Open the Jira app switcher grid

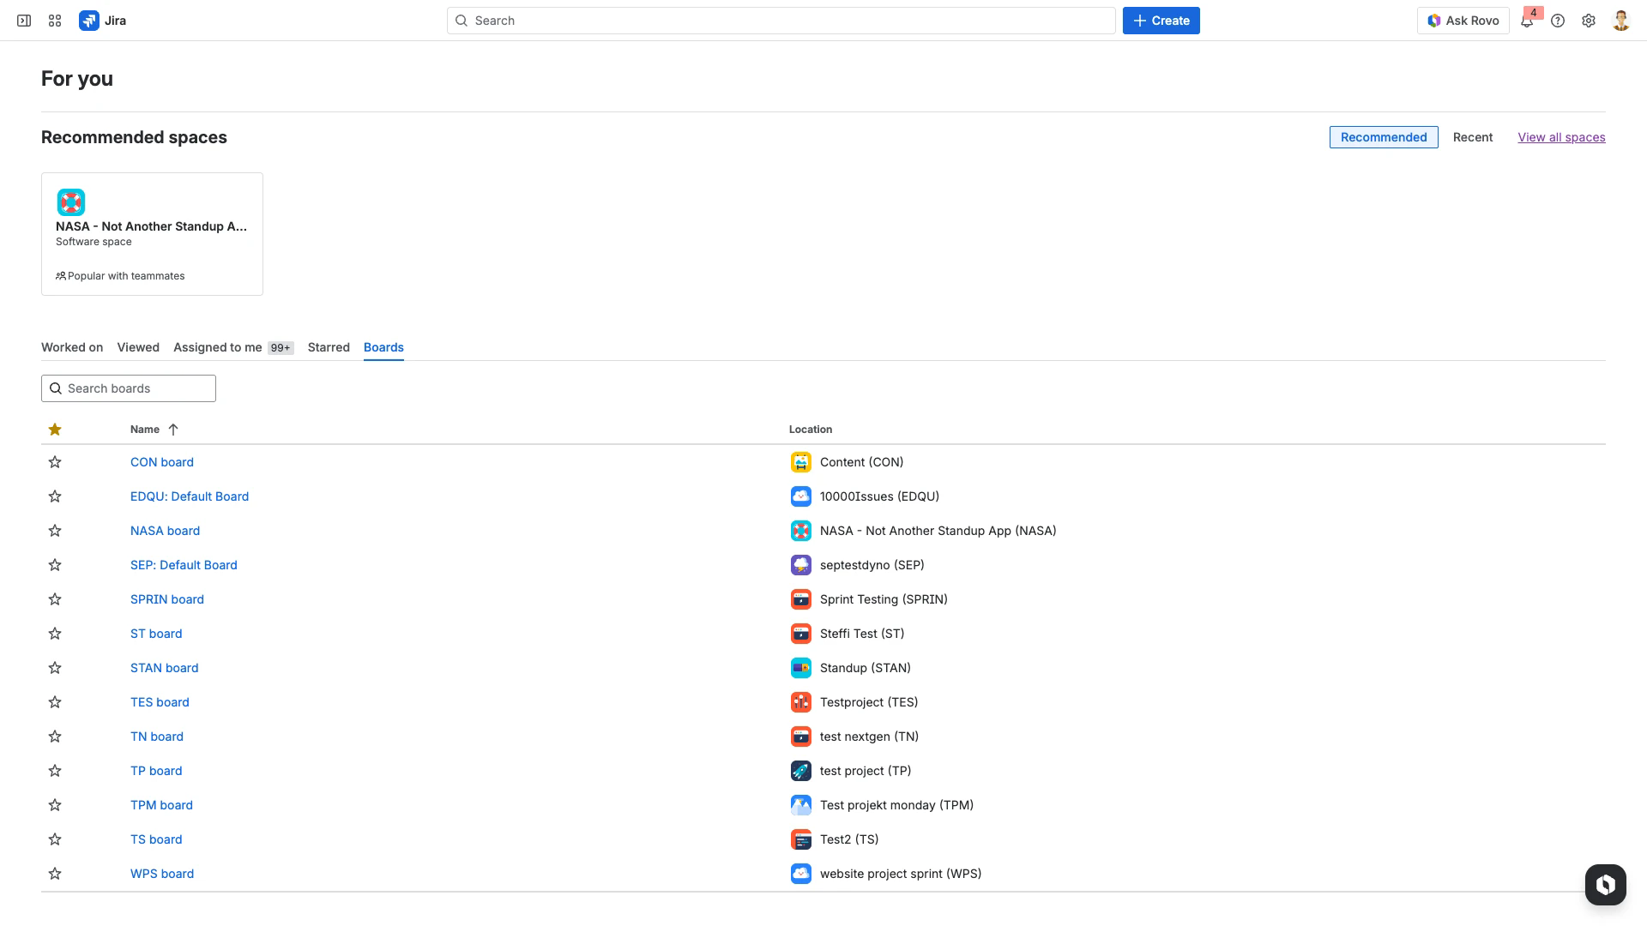[54, 20]
